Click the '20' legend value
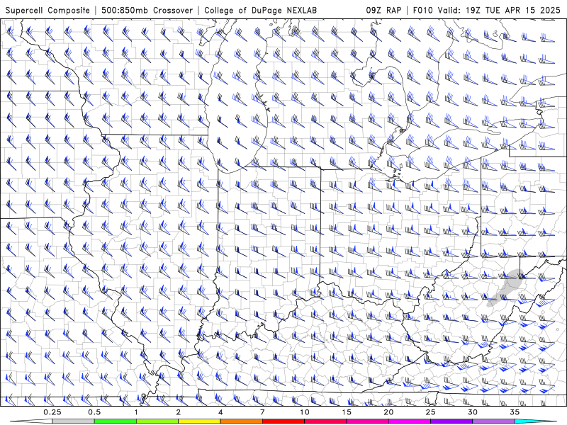This screenshot has height=425, width=567. (x=388, y=412)
